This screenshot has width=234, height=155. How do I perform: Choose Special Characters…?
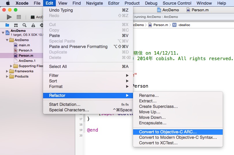pyautogui.click(x=88, y=110)
